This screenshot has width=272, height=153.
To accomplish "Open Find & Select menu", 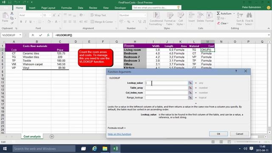I will click(x=249, y=19).
